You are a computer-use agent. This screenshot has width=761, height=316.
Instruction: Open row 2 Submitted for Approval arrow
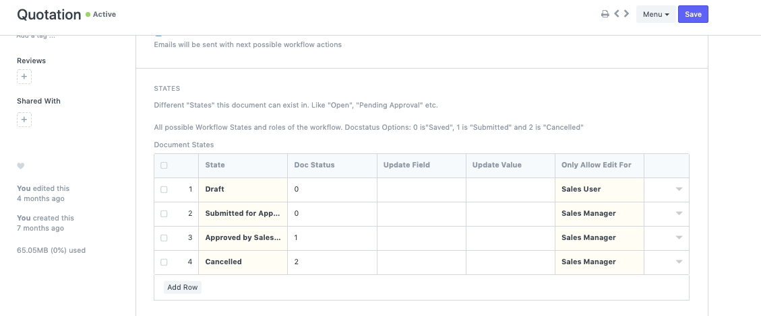coord(679,214)
